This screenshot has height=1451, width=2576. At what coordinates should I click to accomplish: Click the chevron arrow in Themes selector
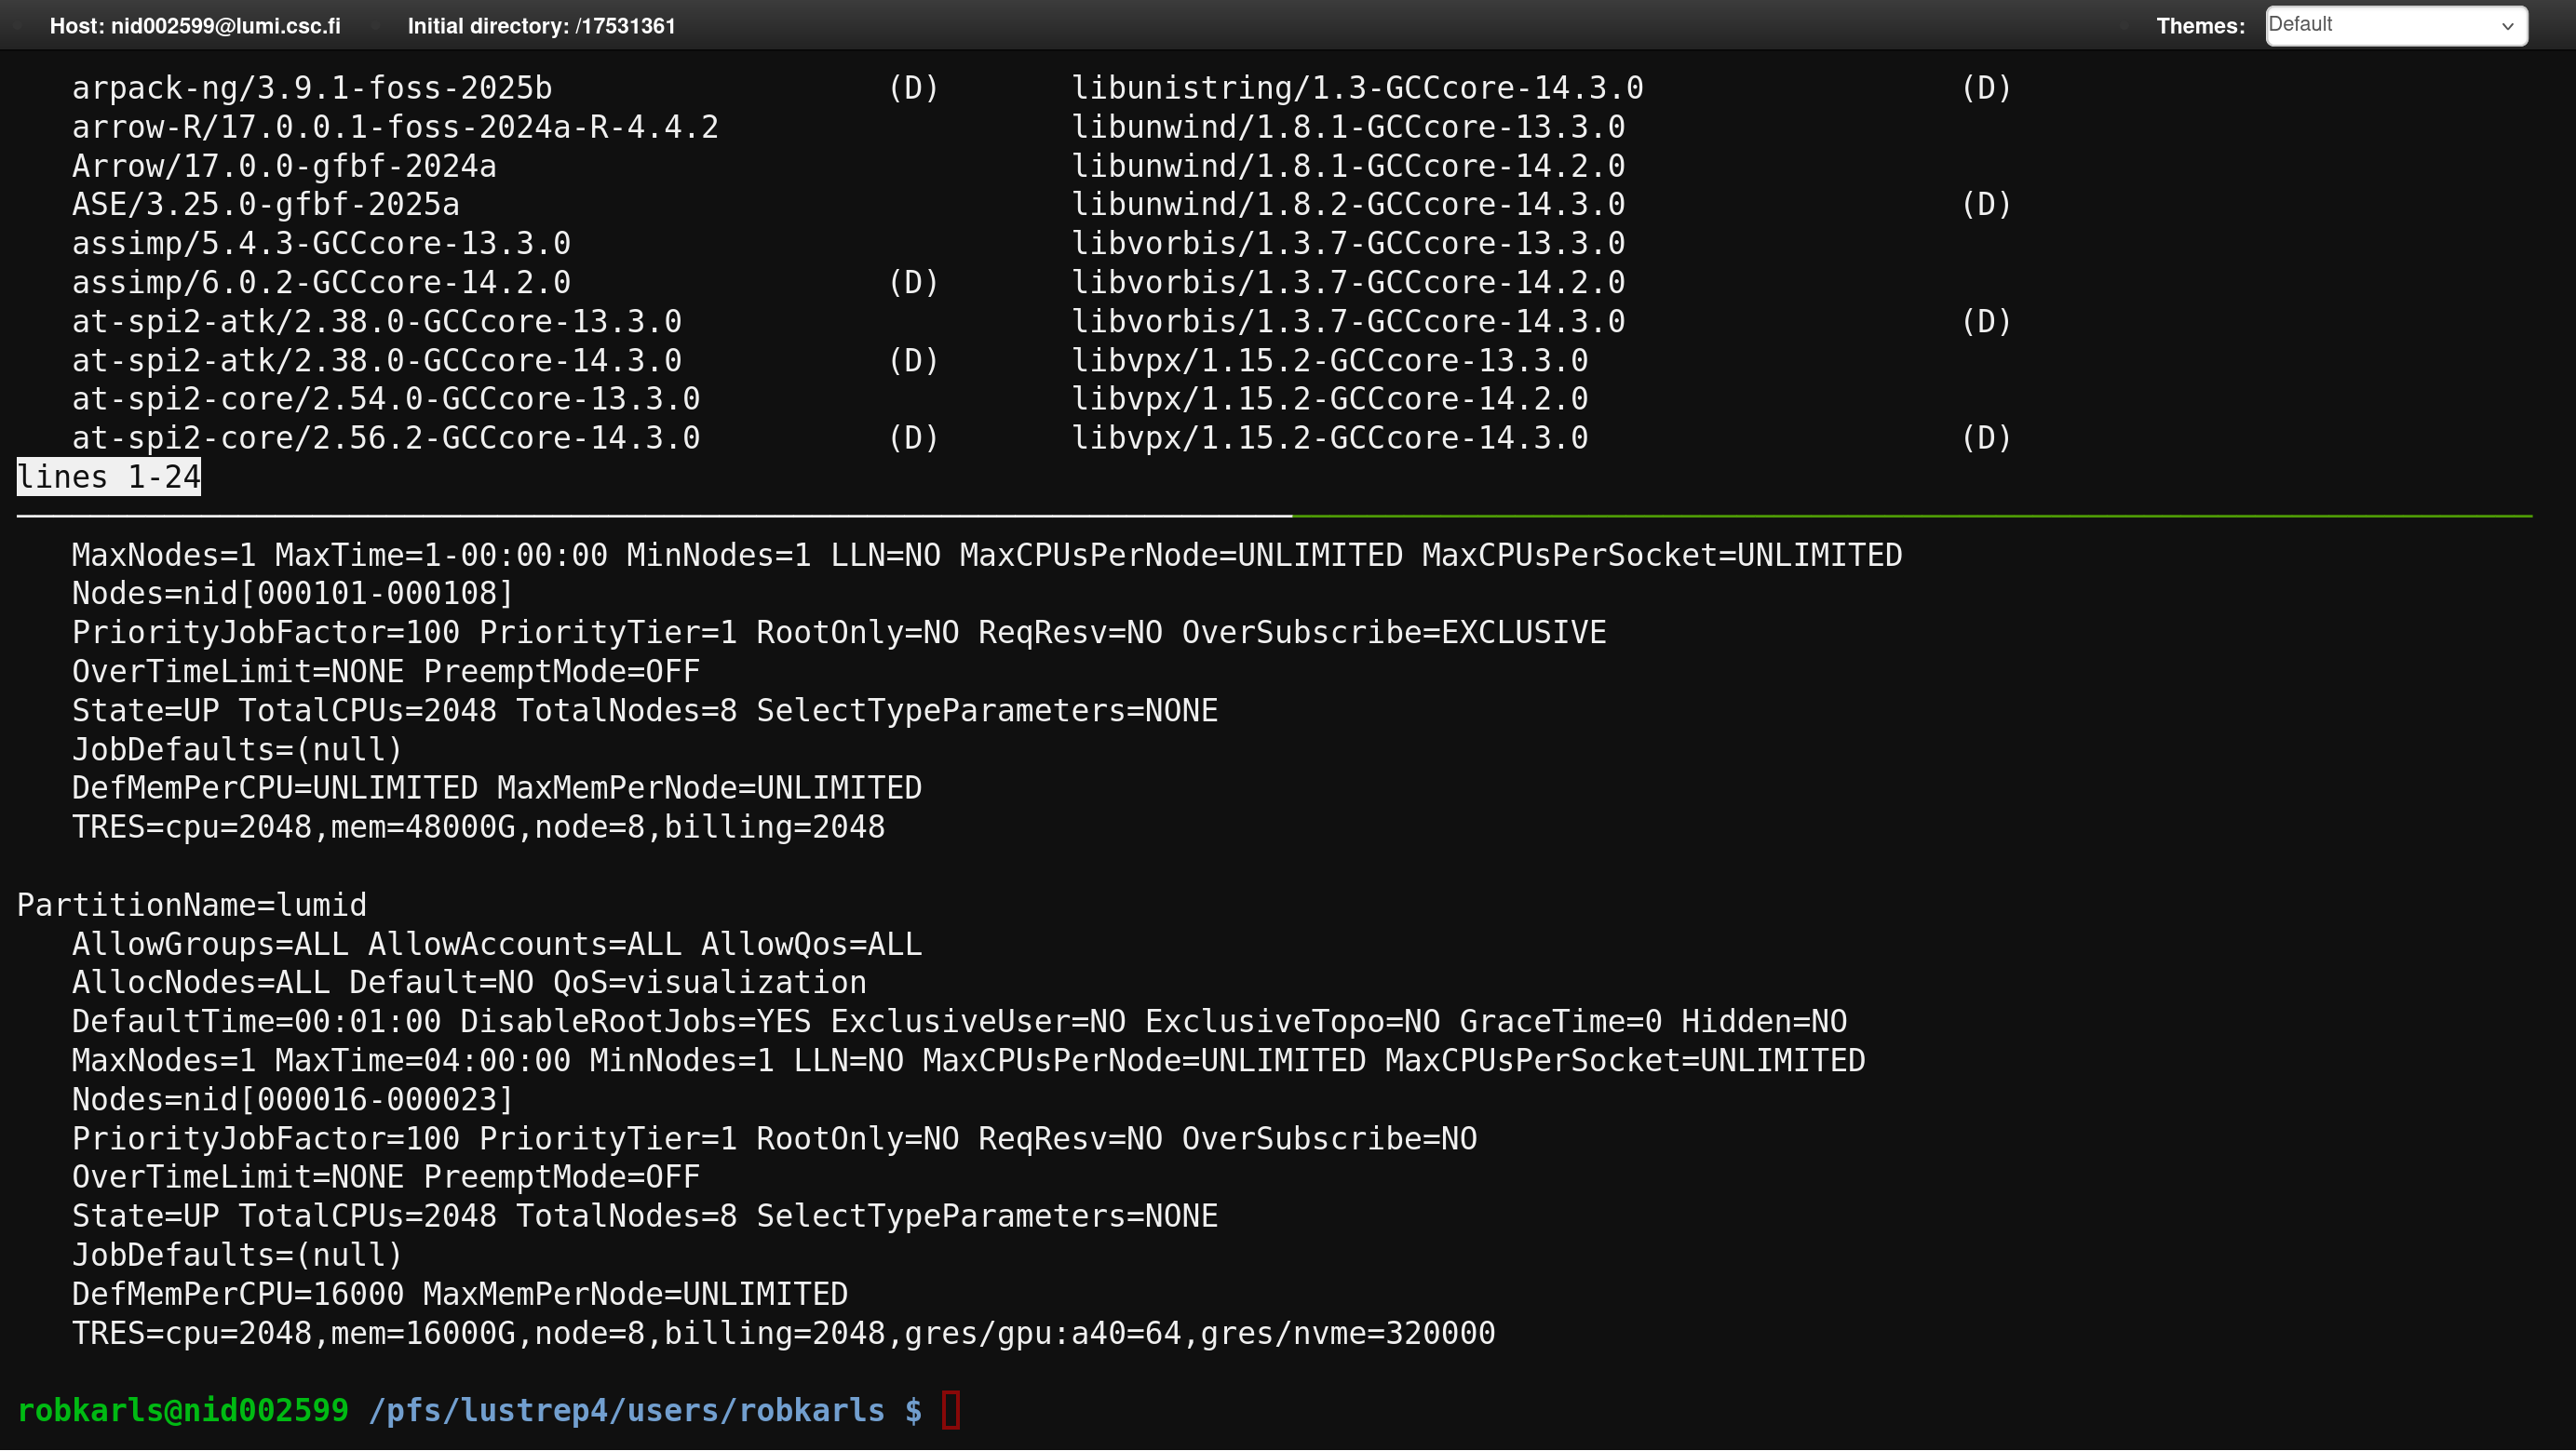click(x=2507, y=26)
